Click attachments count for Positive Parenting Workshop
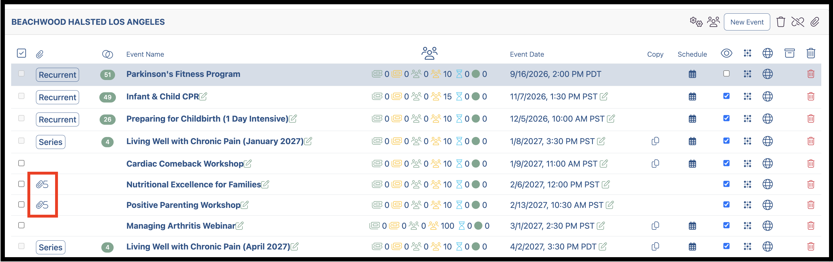The height and width of the screenshot is (262, 833). (42, 205)
